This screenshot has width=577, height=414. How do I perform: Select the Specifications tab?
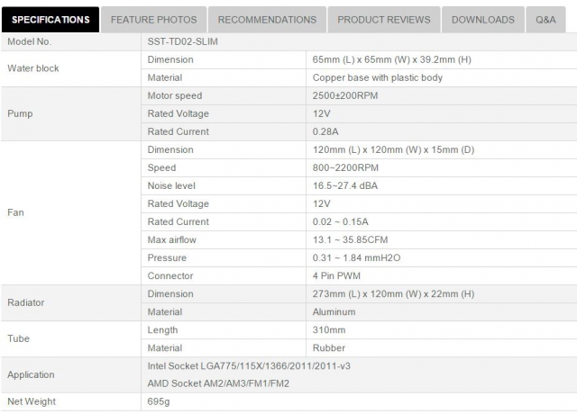coord(50,19)
